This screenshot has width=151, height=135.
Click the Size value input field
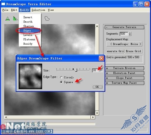[97, 70]
